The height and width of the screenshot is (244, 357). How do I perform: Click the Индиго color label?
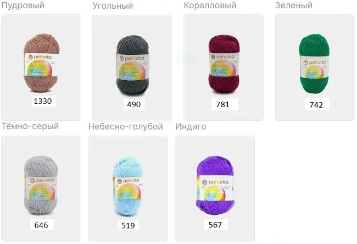pos(191,126)
